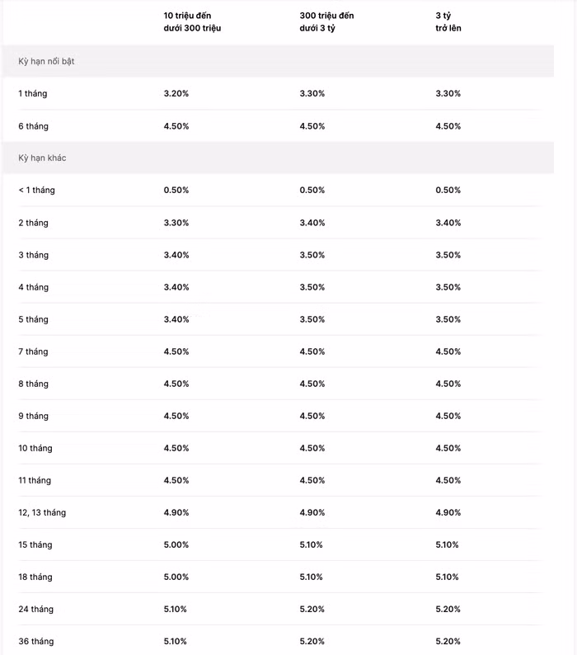
Task: Click 5.10% rate in the 36 tháng row
Action: pos(176,641)
